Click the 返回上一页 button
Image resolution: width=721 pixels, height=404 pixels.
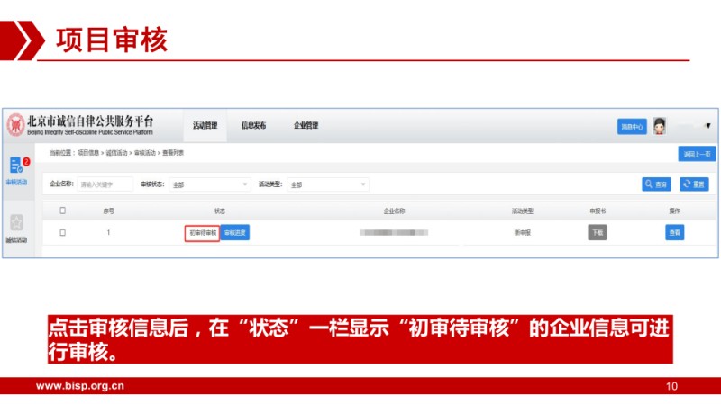coord(697,154)
